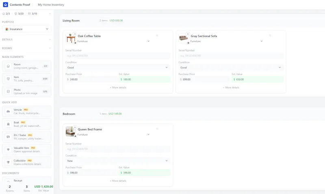This screenshot has width=325, height=194.
Task: Click the Valuable Item gem icon
Action: tap(8, 149)
